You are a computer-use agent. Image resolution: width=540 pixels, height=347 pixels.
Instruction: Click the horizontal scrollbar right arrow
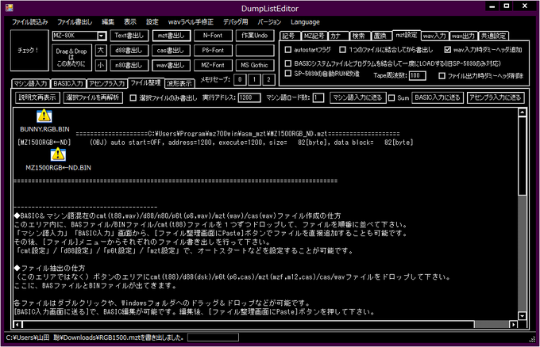click(514, 324)
